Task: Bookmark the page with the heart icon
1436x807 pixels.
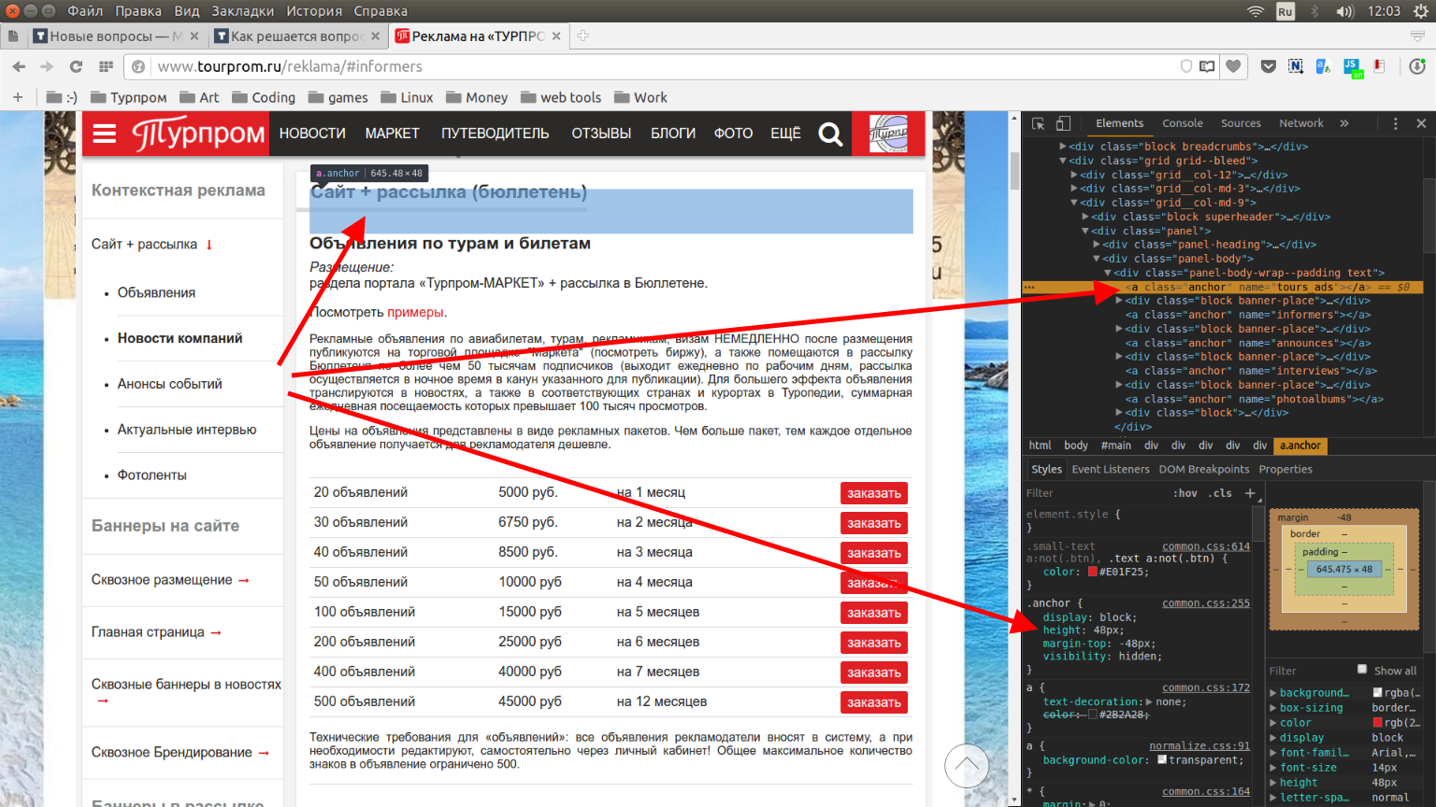Action: (1233, 66)
